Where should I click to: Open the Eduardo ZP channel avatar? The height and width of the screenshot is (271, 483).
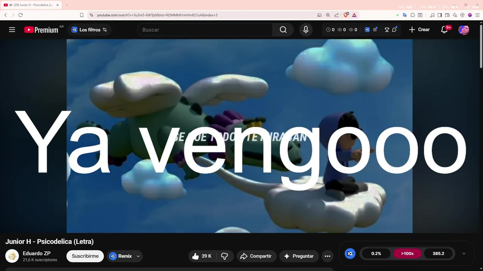[x=12, y=256]
